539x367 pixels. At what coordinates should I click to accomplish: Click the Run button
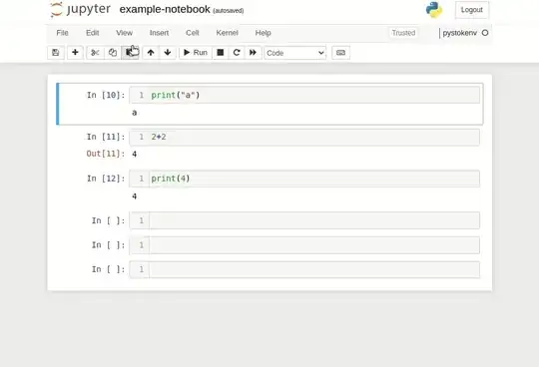coord(196,53)
